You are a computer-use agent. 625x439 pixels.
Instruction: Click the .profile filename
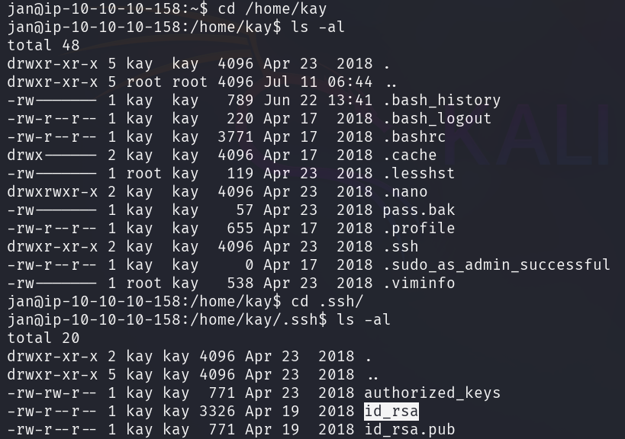pyautogui.click(x=418, y=228)
